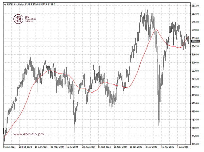
Task: Click the 28 Aug 2024 date label
Action: (x=89, y=147)
